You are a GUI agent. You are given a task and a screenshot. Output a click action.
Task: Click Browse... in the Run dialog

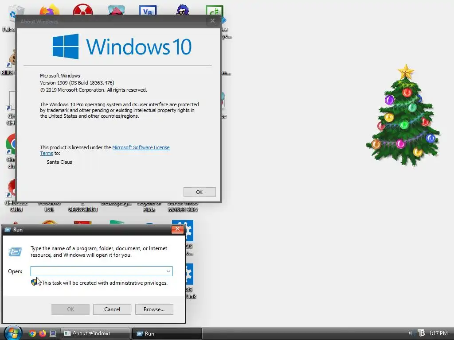(154, 309)
